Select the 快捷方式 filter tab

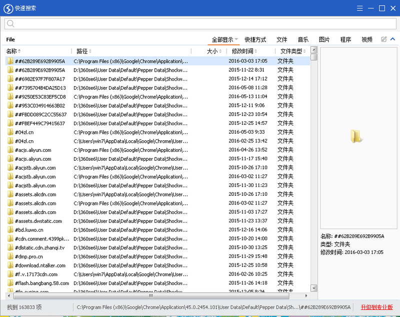(255, 40)
